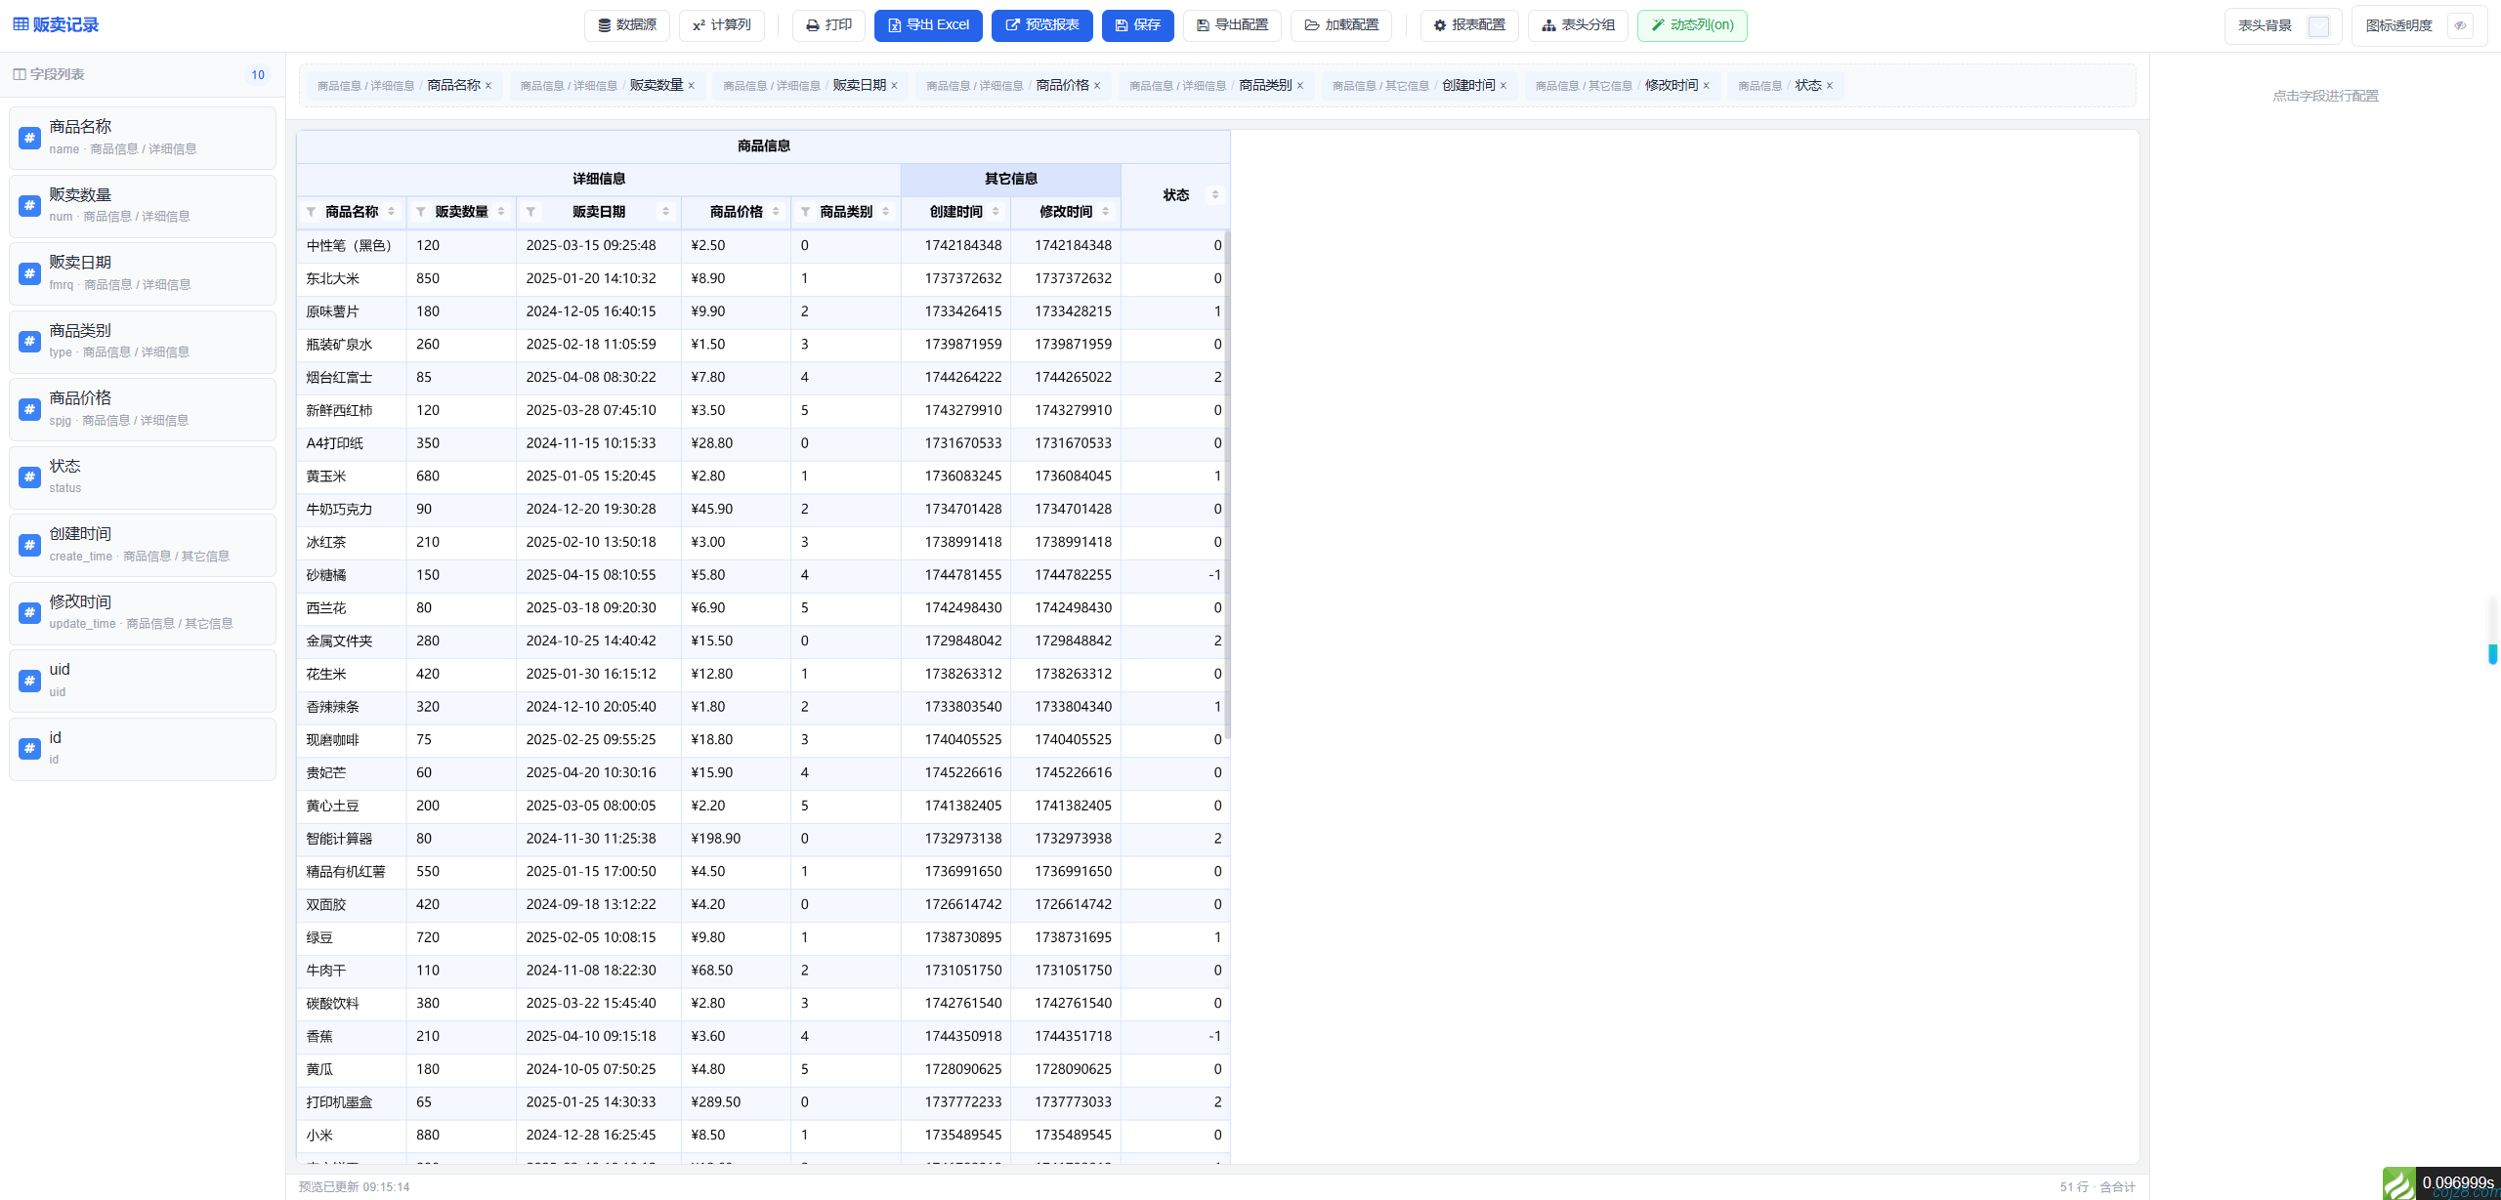Select the 其它信息 group header
The image size is (2501, 1200).
click(1011, 179)
